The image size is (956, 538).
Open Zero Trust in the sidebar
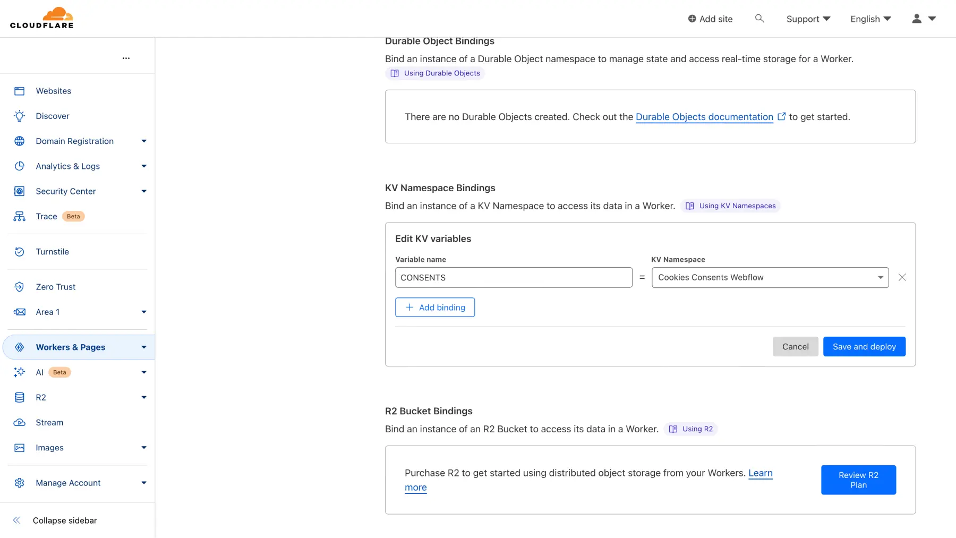click(55, 287)
